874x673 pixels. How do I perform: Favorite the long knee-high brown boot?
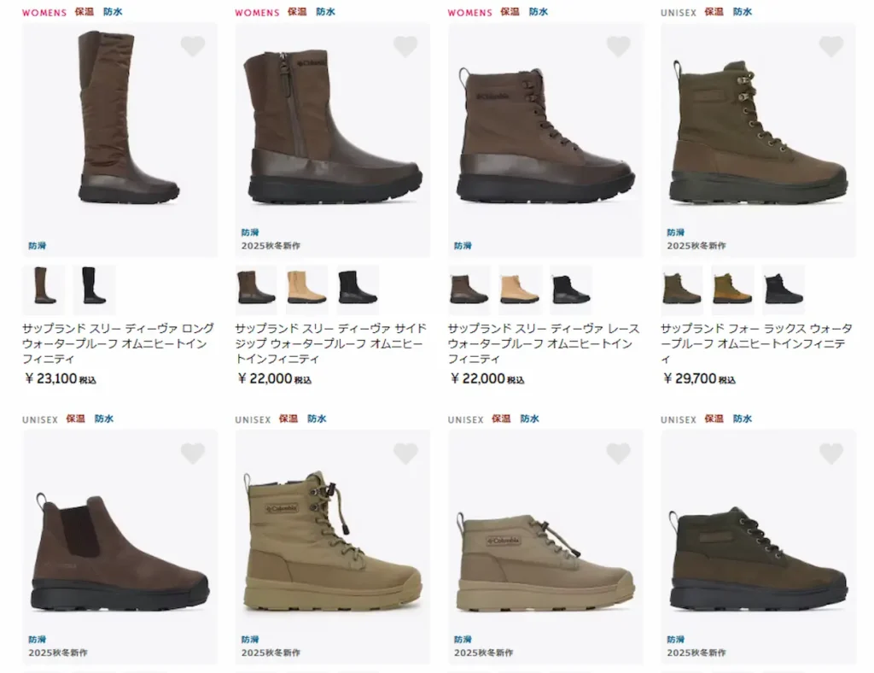(193, 46)
